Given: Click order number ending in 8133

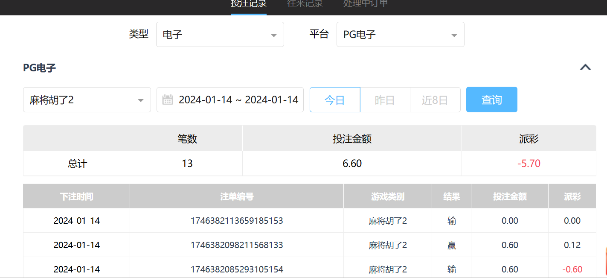Looking at the screenshot, I should tap(236, 245).
